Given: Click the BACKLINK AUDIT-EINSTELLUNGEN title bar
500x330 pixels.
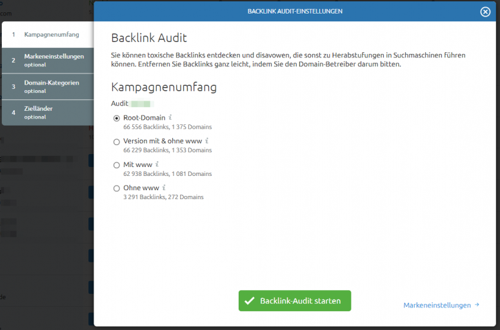Looking at the screenshot, I should tap(295, 12).
